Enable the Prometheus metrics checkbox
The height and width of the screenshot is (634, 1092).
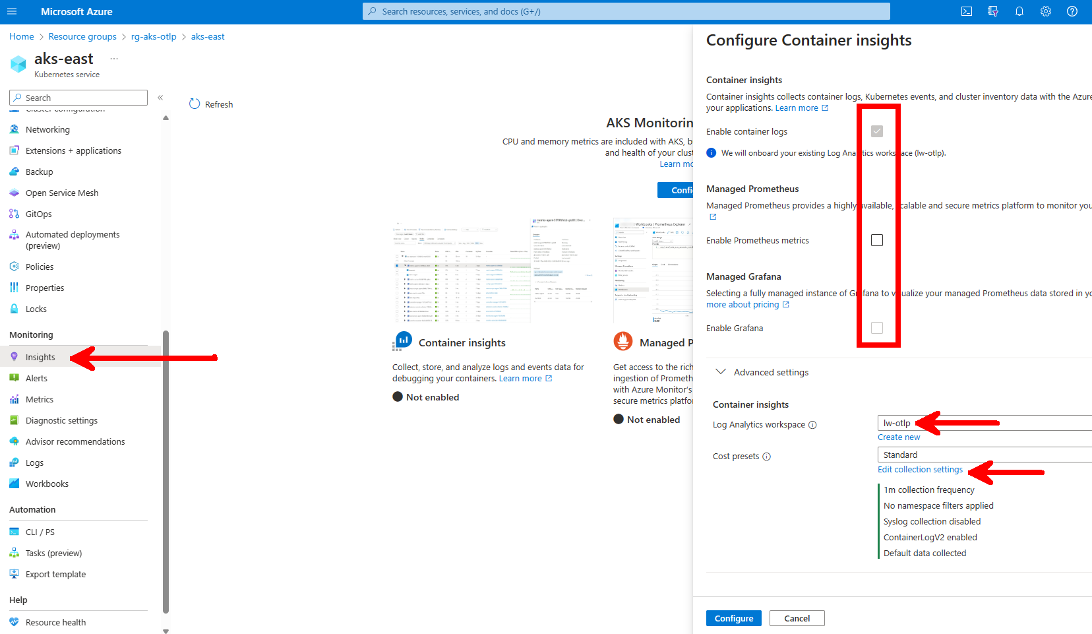(877, 240)
